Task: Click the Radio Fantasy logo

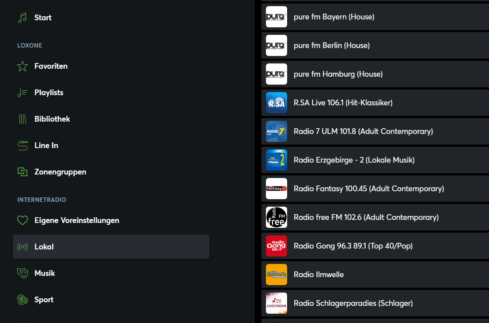Action: pyautogui.click(x=277, y=189)
